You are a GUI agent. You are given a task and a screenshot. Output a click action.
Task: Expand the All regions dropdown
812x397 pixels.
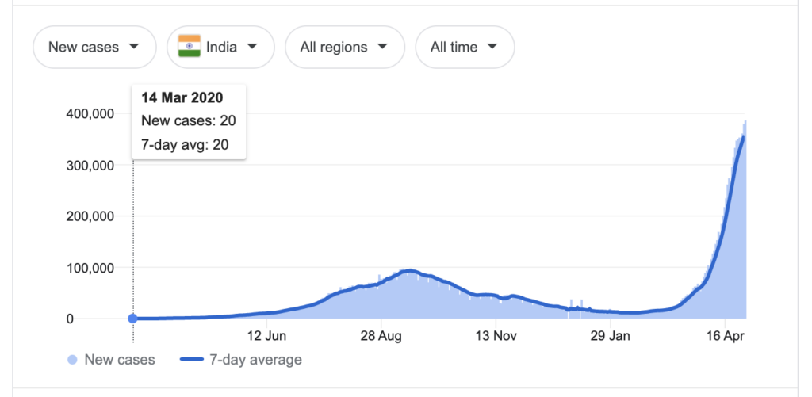point(344,47)
